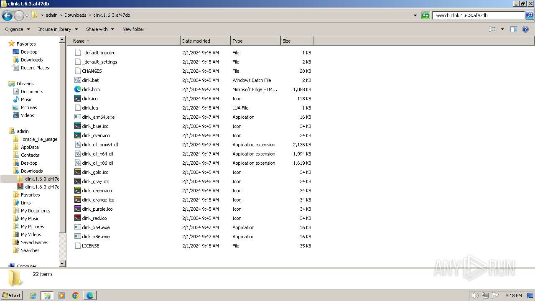Select the clink_x64.exe application icon

(78, 227)
